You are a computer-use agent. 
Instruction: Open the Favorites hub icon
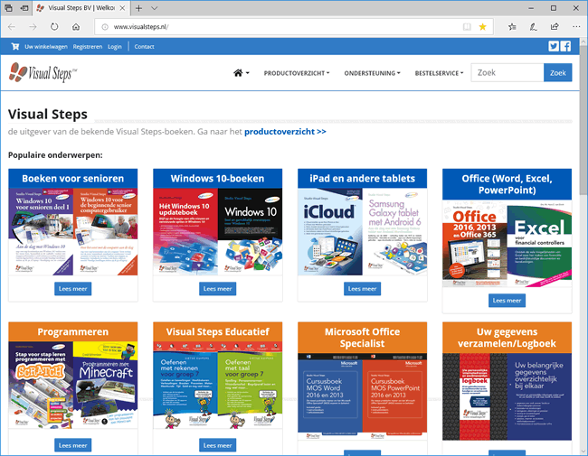pos(512,27)
